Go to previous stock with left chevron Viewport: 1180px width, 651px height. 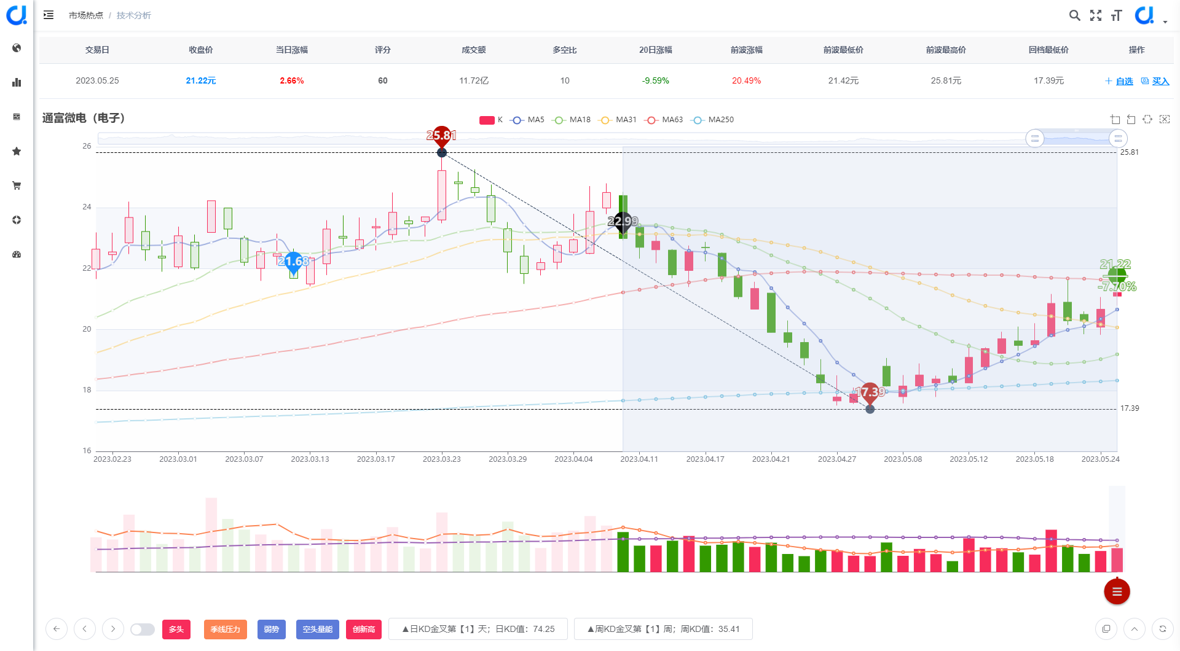pos(85,629)
